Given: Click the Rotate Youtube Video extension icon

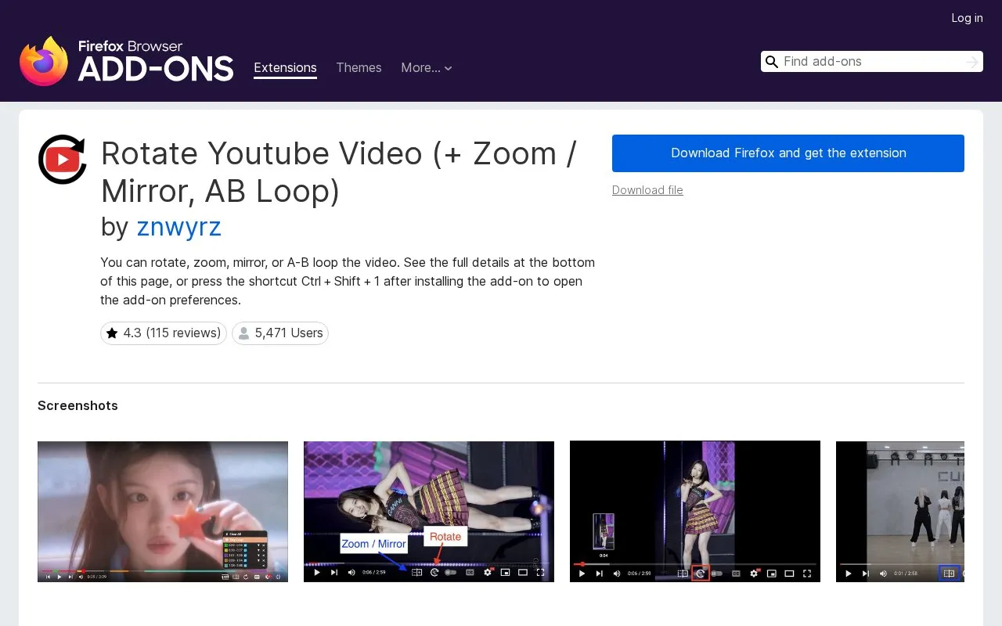Looking at the screenshot, I should (63, 160).
